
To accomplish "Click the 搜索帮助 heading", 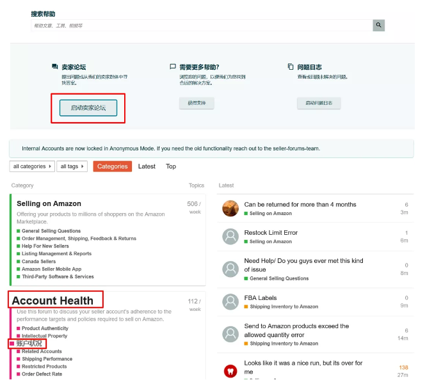I will [43, 14].
